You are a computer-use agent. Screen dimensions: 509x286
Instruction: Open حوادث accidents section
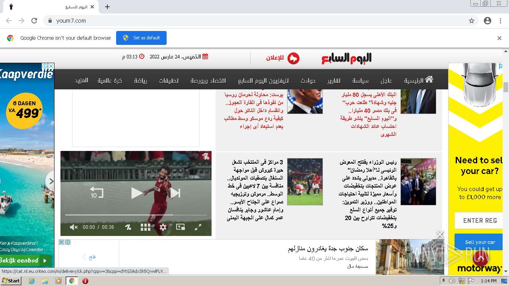[308, 80]
